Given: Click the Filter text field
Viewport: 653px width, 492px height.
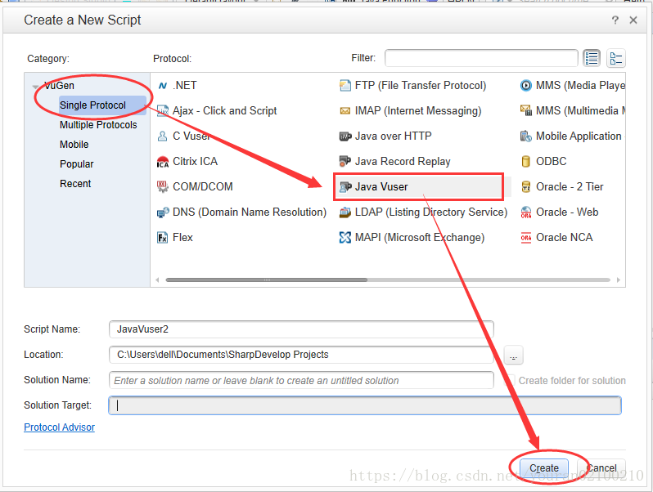Looking at the screenshot, I should [x=481, y=58].
